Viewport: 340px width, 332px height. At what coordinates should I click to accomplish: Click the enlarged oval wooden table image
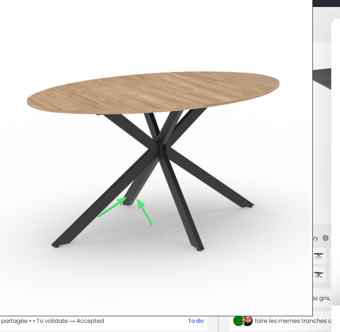click(156, 158)
